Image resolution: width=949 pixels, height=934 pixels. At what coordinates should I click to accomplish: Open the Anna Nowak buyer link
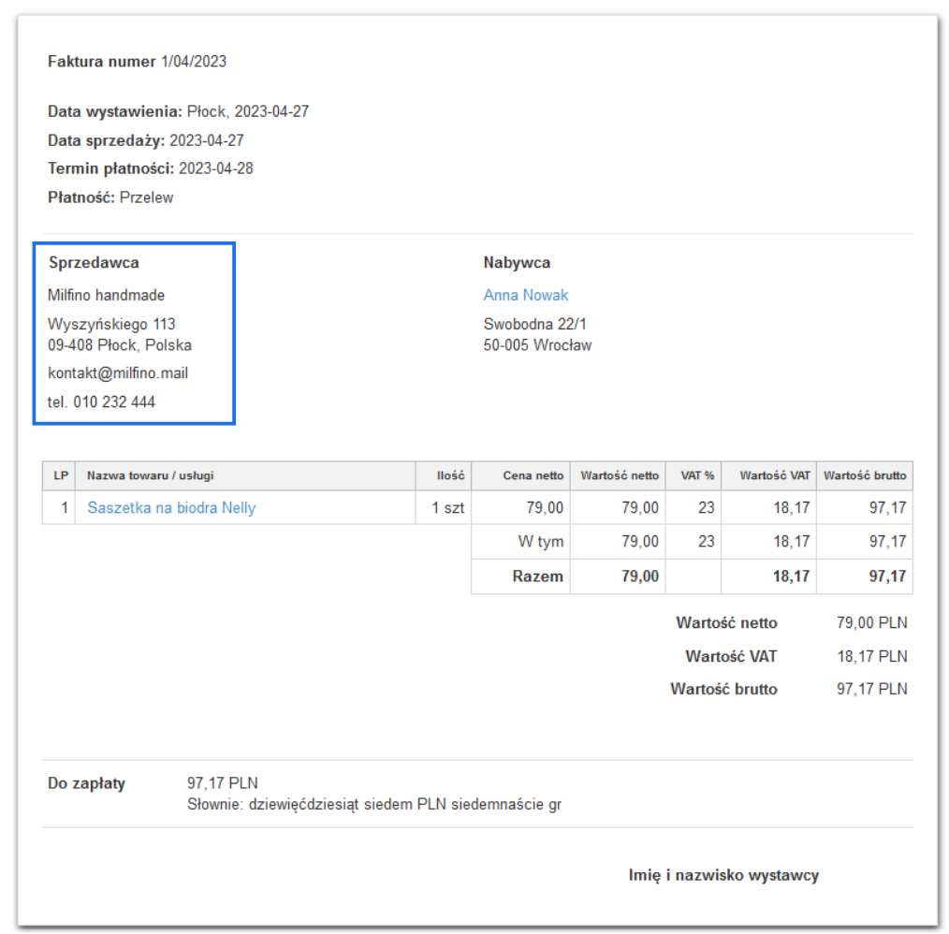[x=525, y=295]
